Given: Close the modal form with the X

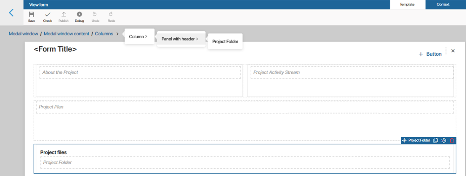Looking at the screenshot, I should tap(453, 51).
